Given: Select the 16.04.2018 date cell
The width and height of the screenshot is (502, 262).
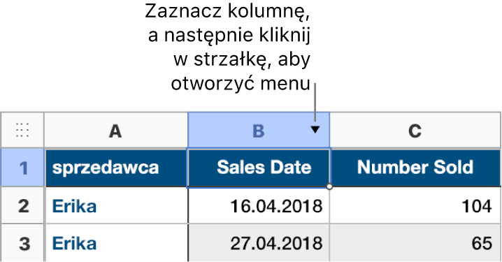Looking at the screenshot, I should click(x=259, y=205).
